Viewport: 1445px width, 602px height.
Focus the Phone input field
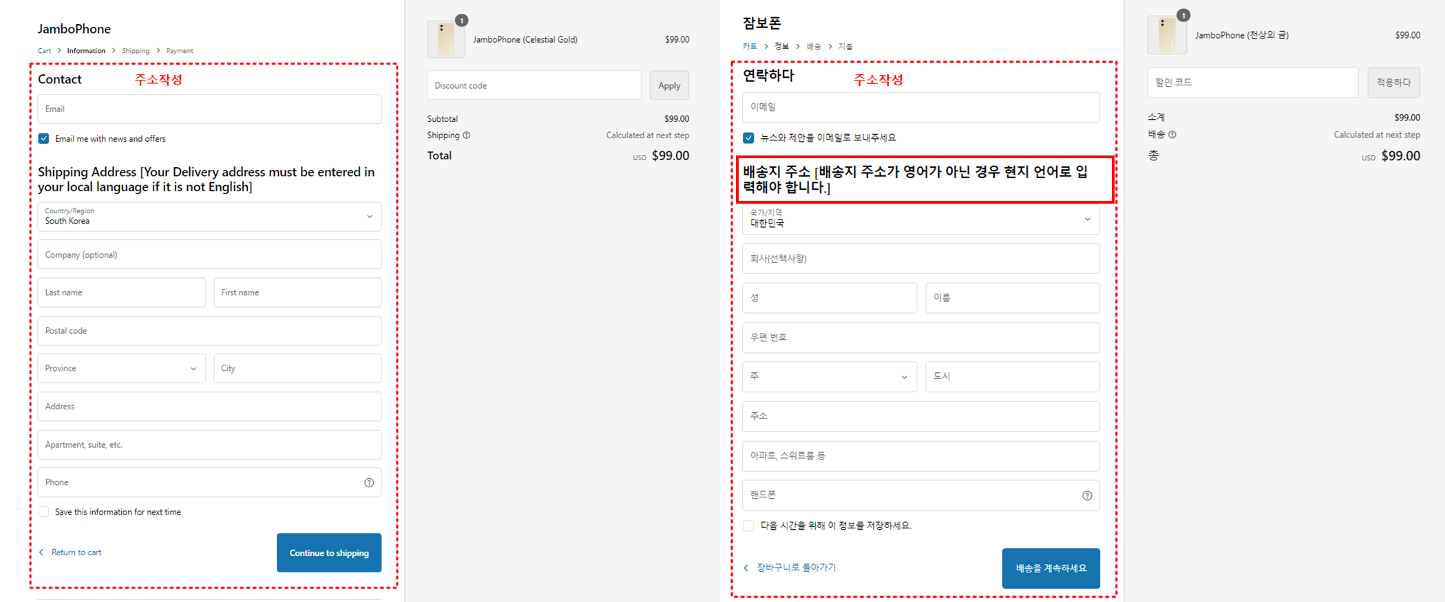point(209,482)
